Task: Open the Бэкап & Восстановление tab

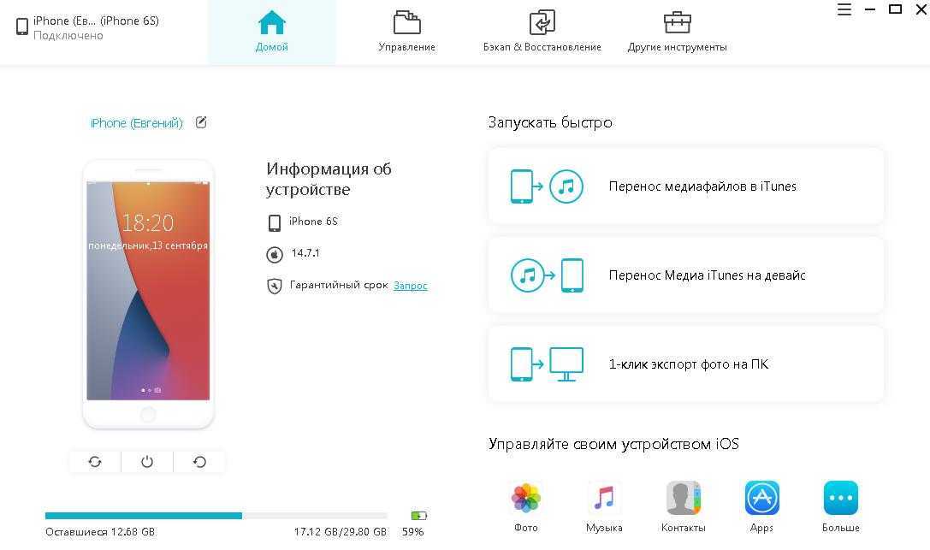Action: point(542,32)
